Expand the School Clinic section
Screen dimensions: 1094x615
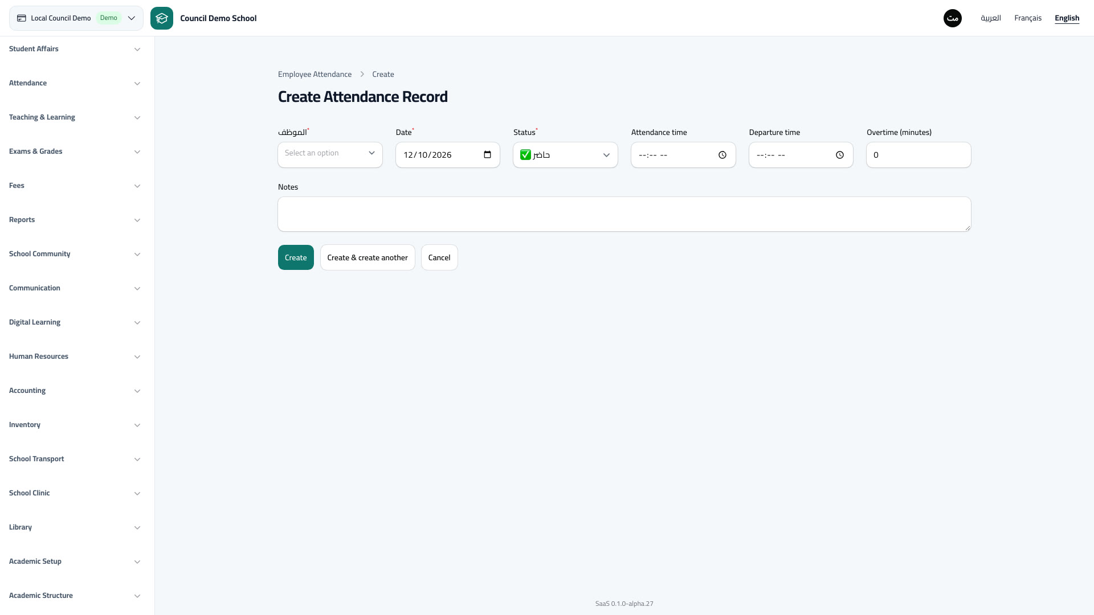[75, 493]
